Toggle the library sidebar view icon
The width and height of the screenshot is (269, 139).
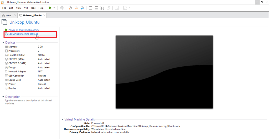click(91, 8)
